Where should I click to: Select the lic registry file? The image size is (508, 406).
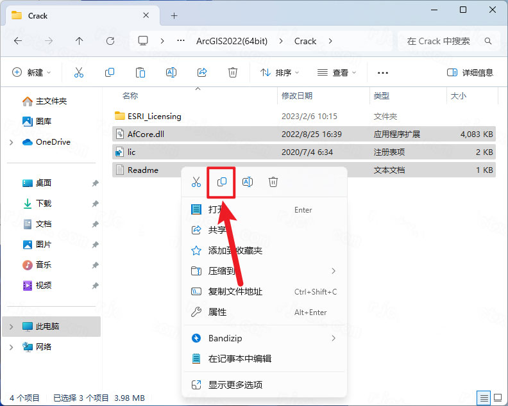304,152
